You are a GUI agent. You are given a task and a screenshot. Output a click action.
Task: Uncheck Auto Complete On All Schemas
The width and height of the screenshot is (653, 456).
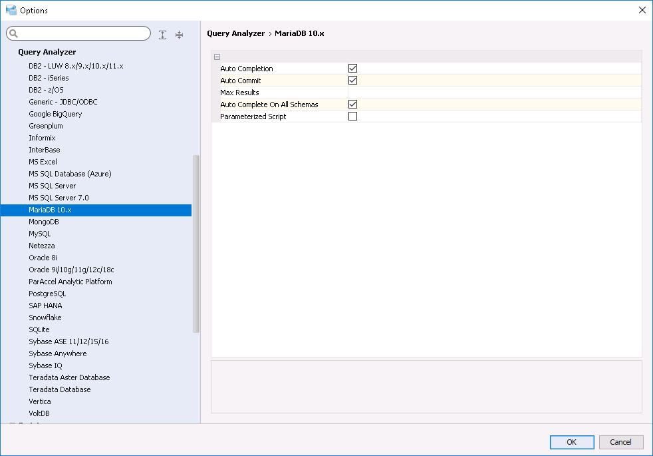(x=352, y=105)
